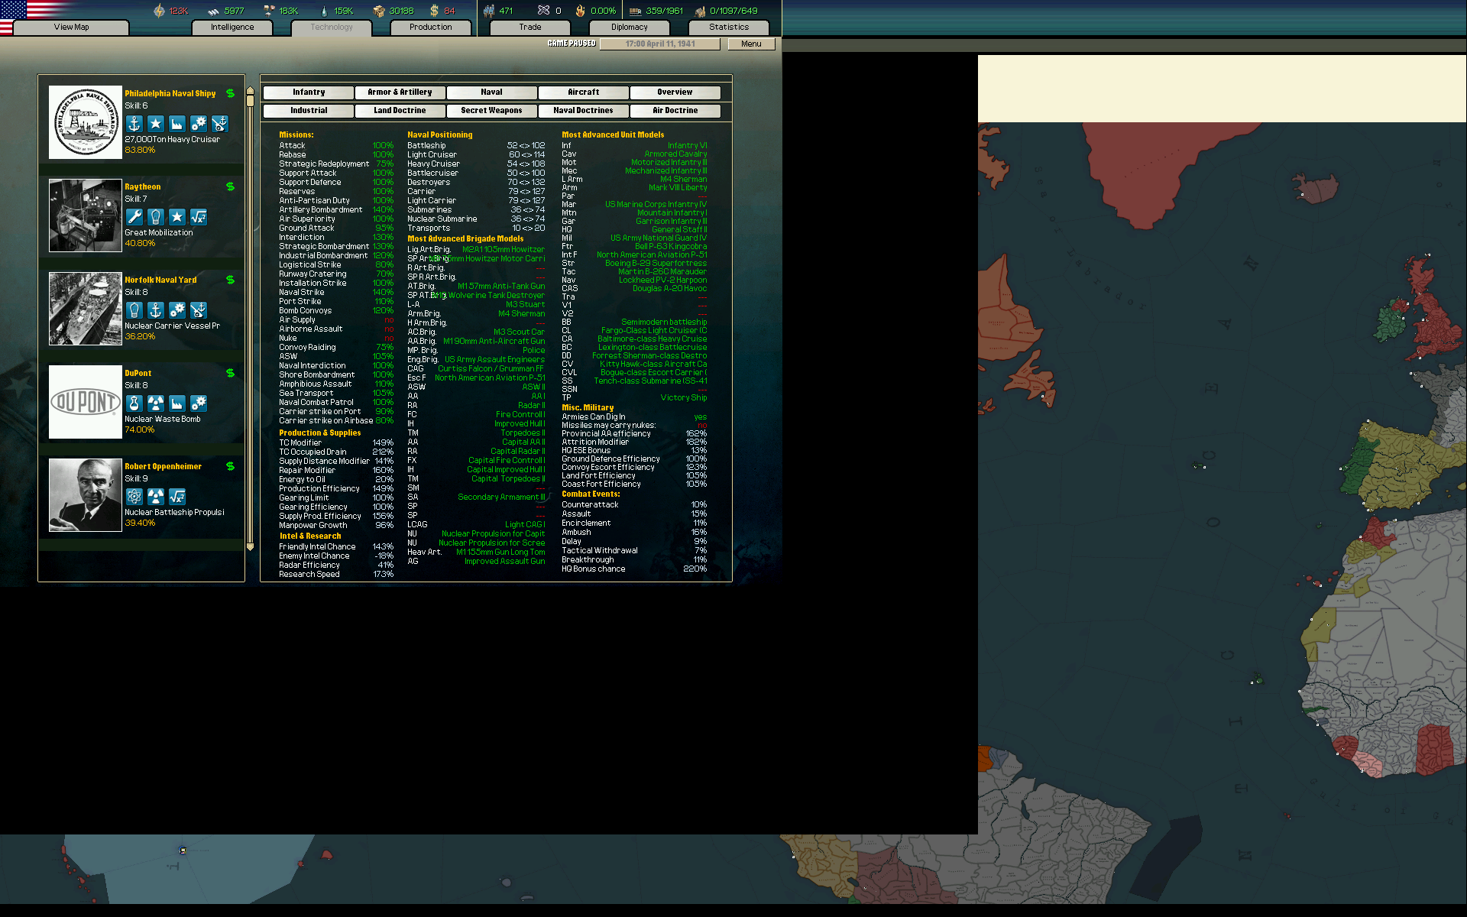Select the Norfolk Naval Yard photo

coord(86,309)
